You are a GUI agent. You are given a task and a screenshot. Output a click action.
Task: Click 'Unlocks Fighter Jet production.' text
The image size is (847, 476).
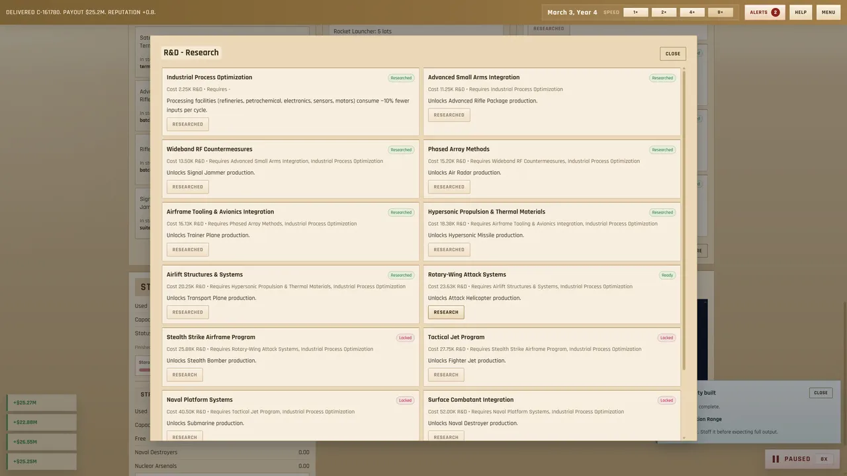coord(467,361)
